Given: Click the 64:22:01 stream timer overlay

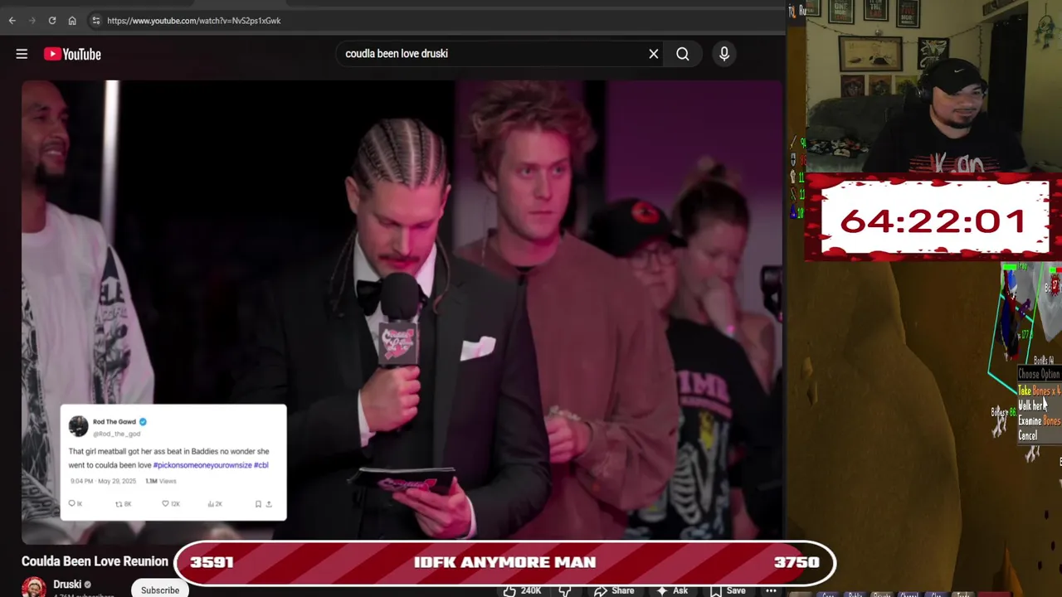Looking at the screenshot, I should [935, 221].
